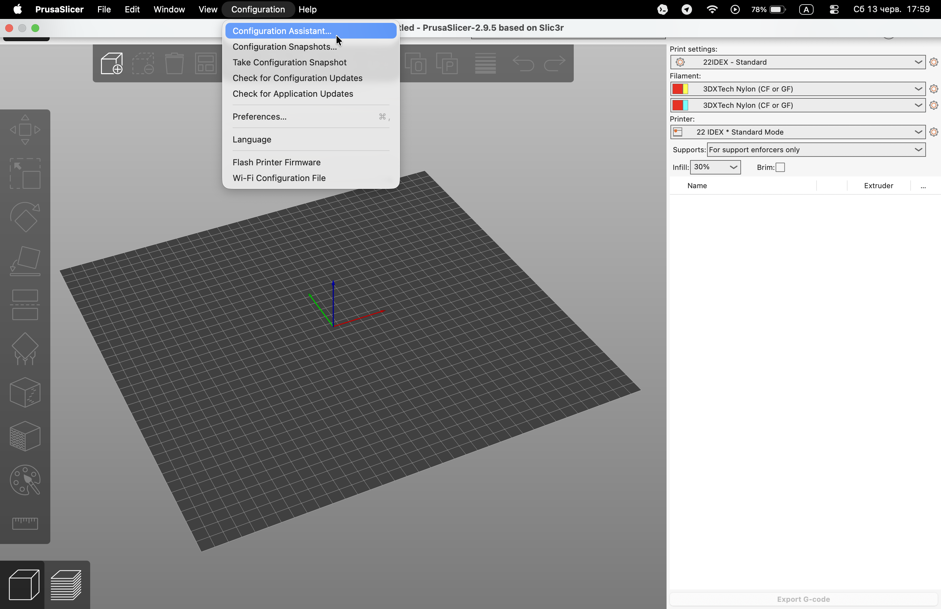Click second filament cyan color swatch

tap(685, 105)
